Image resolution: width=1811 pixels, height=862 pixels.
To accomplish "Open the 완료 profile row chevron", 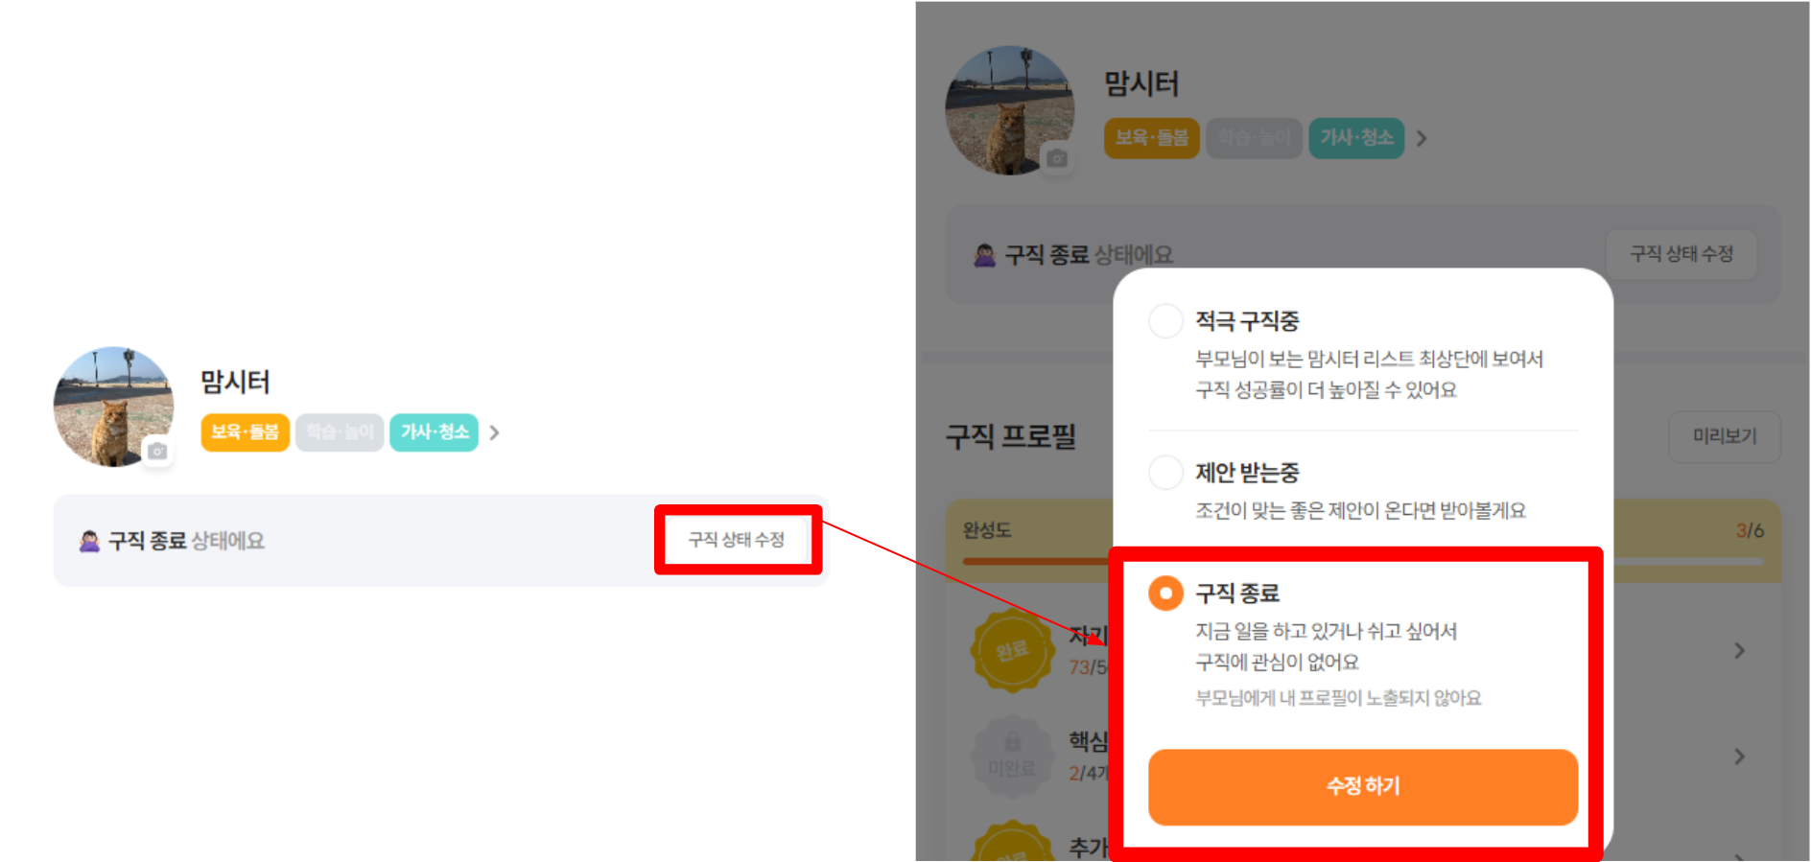I will 1739,651.
